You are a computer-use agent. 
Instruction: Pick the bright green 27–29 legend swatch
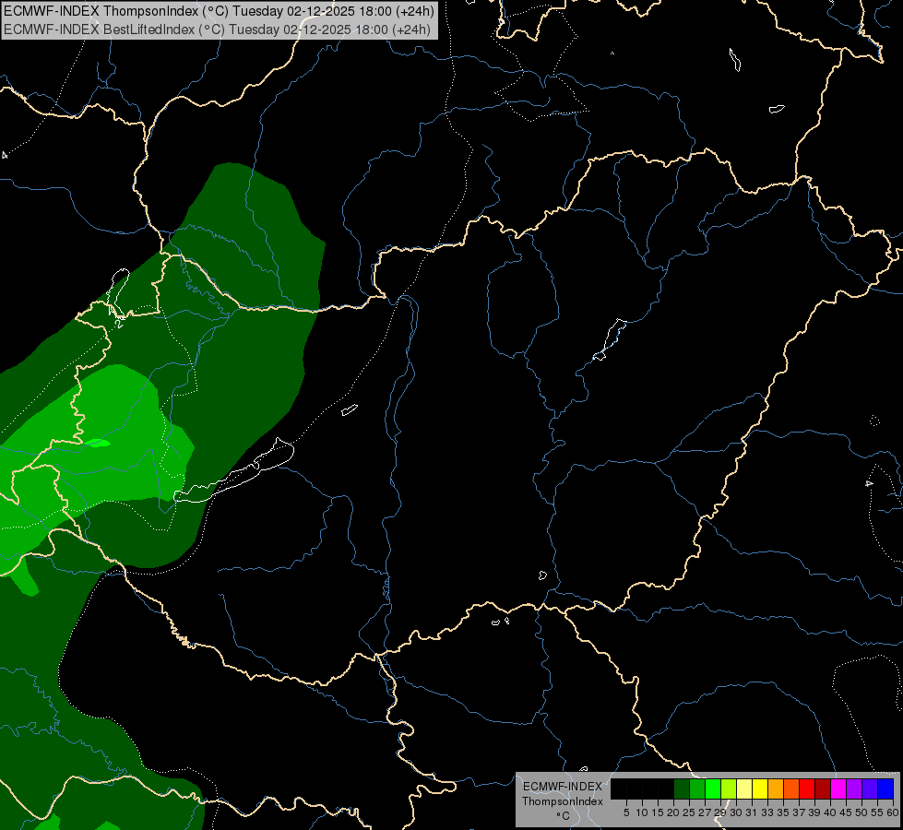pos(713,788)
